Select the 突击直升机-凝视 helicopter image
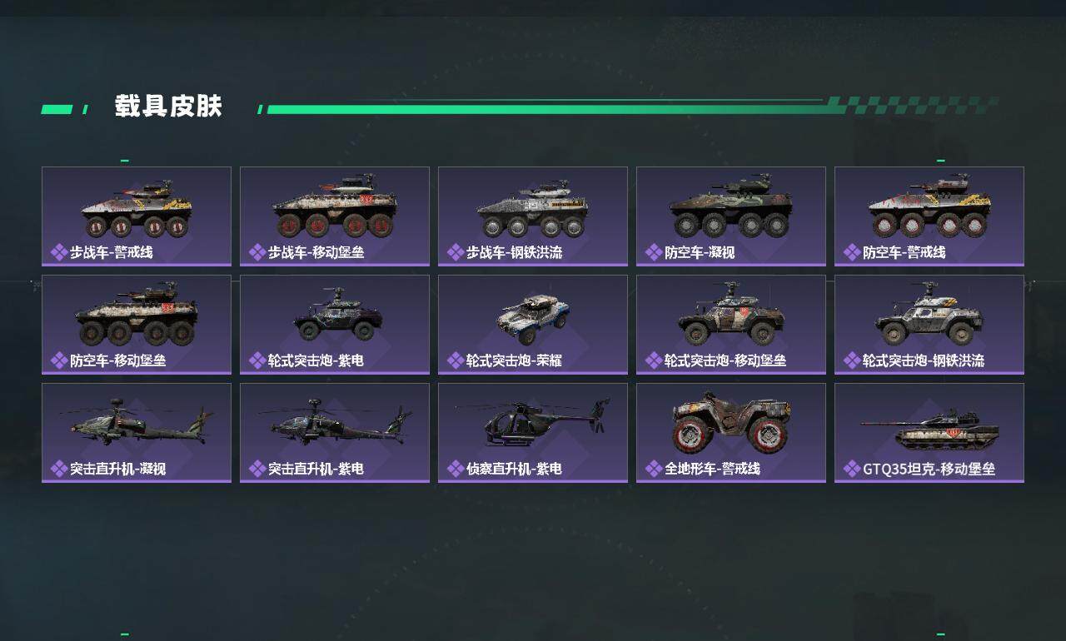 click(x=142, y=421)
